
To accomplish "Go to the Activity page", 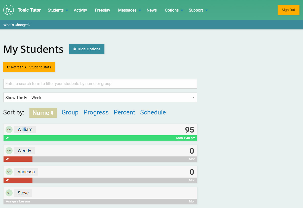I will (80, 10).
